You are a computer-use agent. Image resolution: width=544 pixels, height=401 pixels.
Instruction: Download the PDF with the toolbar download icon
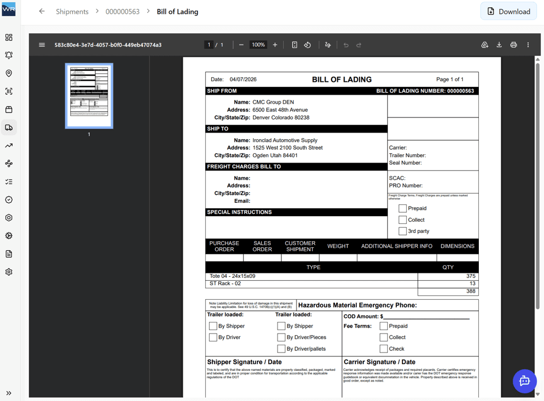click(x=499, y=45)
